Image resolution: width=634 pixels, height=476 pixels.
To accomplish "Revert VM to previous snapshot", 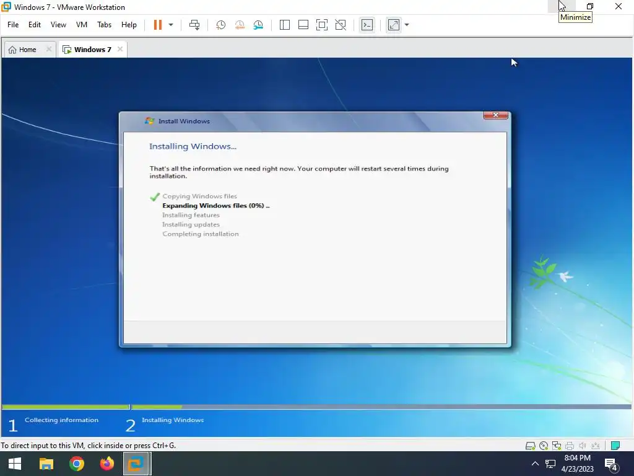I will 240,25.
